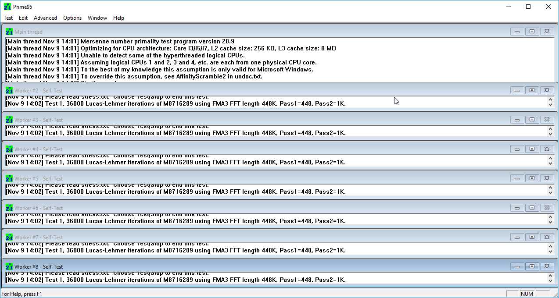Click scroll down arrow in Worker #4 window
The image size is (559, 298).
pyautogui.click(x=551, y=163)
